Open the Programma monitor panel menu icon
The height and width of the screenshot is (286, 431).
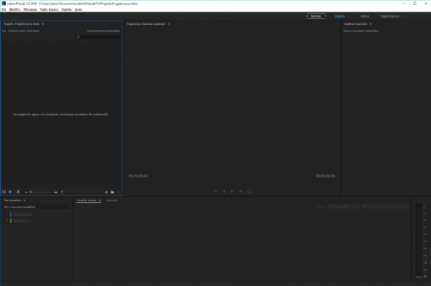click(x=169, y=24)
